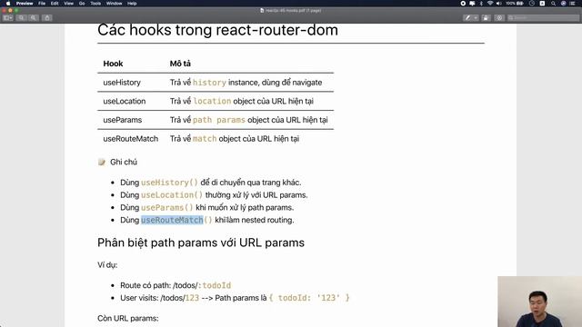Image resolution: width=582 pixels, height=327 pixels.
Task: Click the Bluetooth menu bar icon
Action: tap(481, 4)
